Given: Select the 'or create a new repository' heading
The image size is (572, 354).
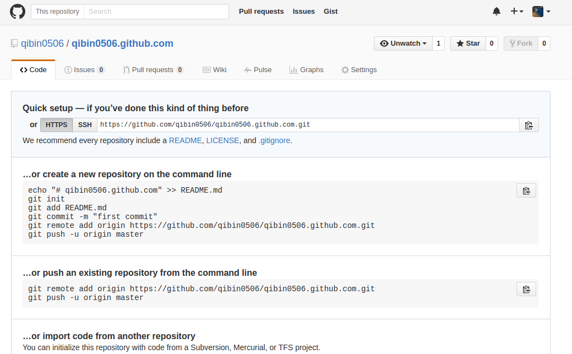Looking at the screenshot, I should pos(127,174).
